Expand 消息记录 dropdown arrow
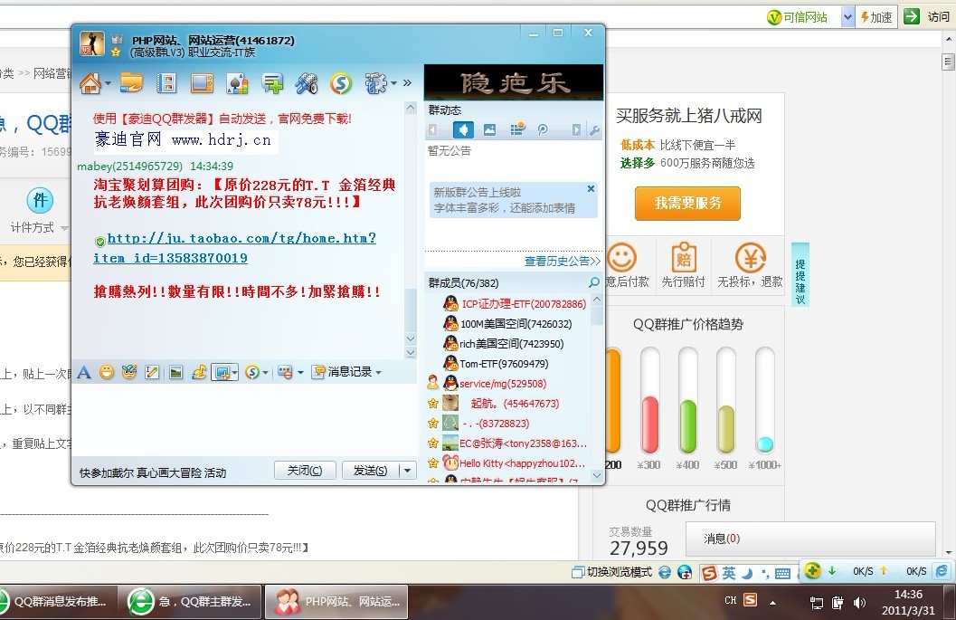Image resolution: width=956 pixels, height=620 pixels. tap(379, 372)
